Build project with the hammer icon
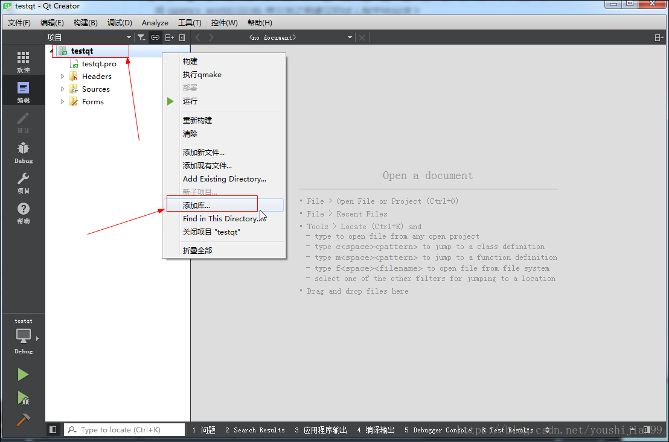Viewport: 669px width, 442px height. [x=23, y=420]
